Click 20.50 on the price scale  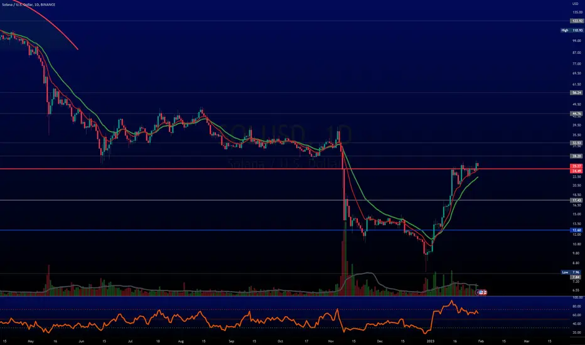point(577,186)
